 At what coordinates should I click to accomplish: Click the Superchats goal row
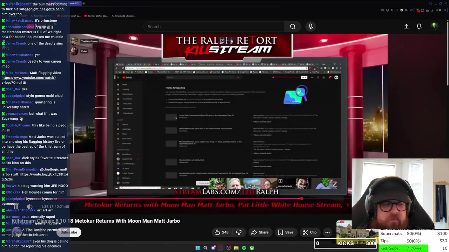pyautogui.click(x=414, y=233)
